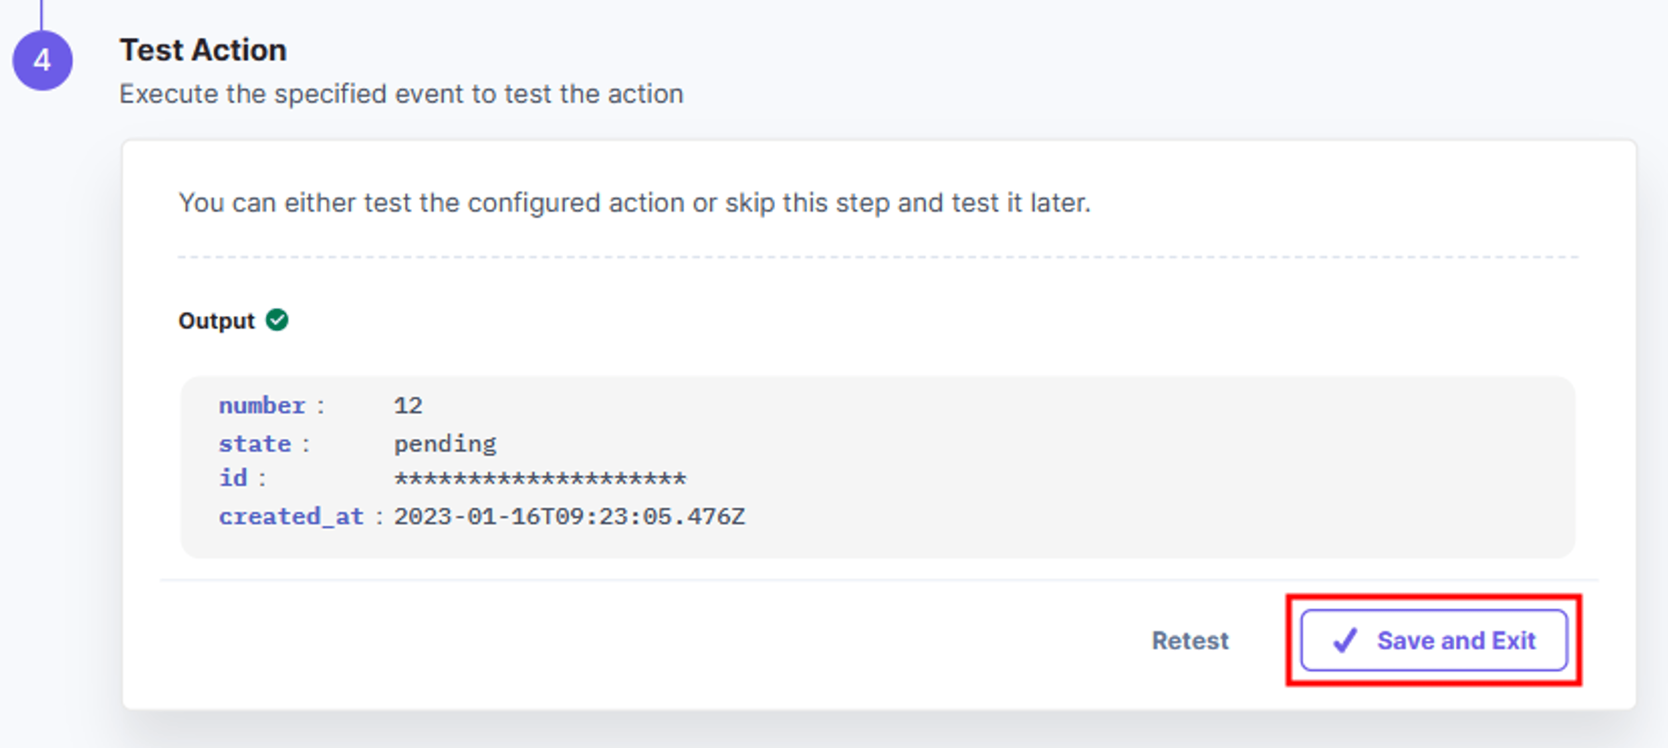The height and width of the screenshot is (748, 1668).
Task: Click the Retest button
Action: pos(1189,641)
